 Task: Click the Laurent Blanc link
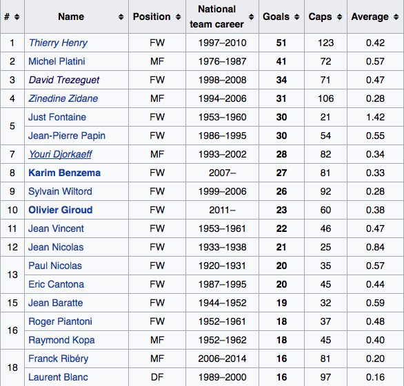pos(58,377)
